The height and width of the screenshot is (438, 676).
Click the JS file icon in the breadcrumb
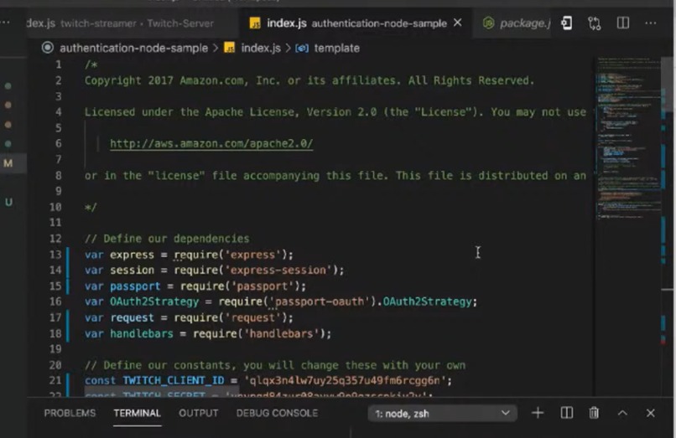pos(229,48)
